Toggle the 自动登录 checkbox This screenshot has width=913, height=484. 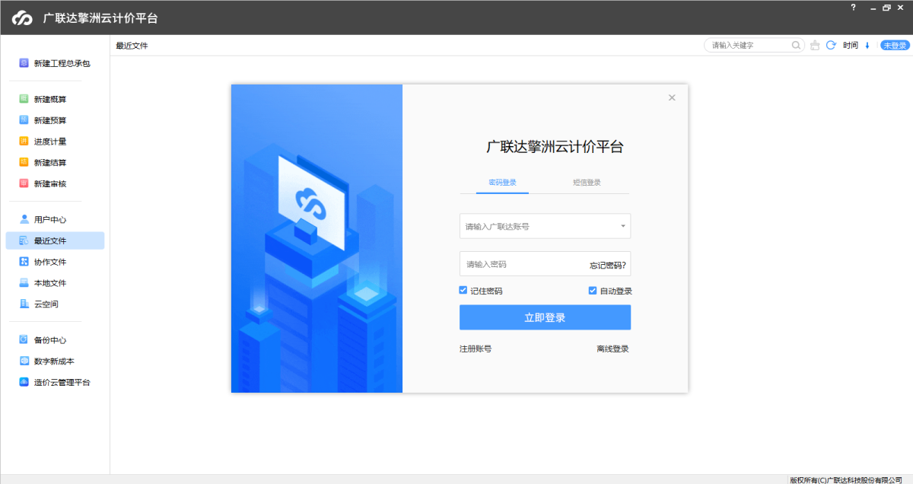[x=593, y=291]
